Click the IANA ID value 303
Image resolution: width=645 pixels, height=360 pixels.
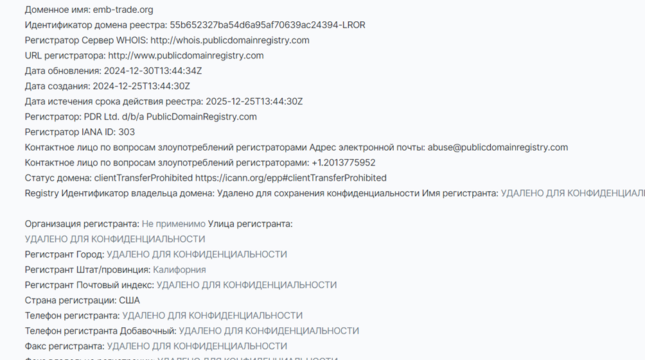coord(127,132)
